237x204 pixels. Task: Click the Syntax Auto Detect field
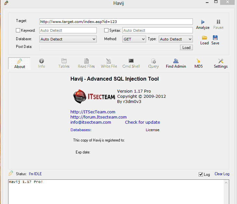click(157, 30)
